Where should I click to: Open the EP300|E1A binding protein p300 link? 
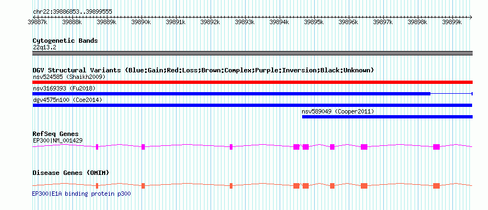82,194
